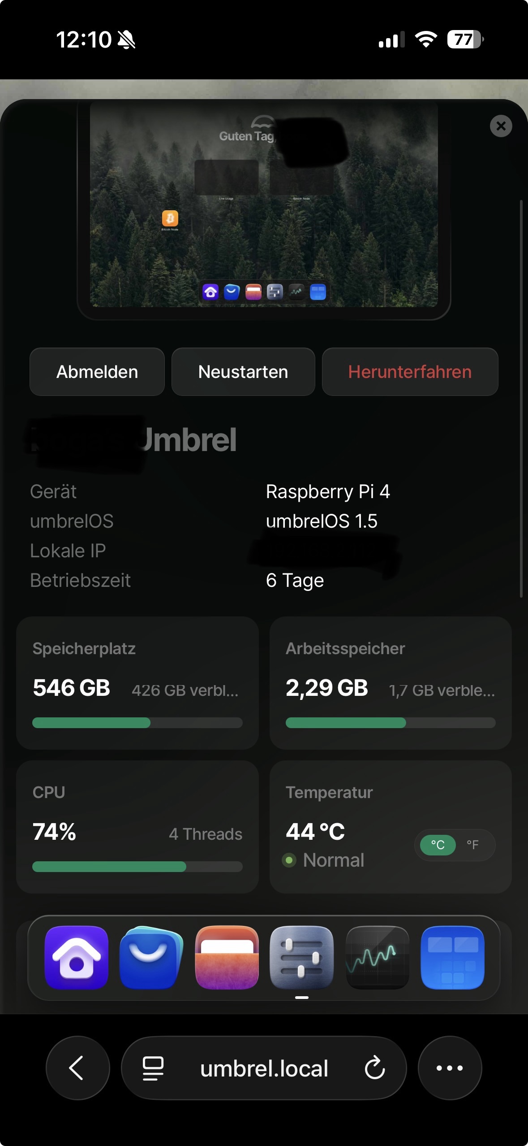Click the Speicherplatz usage bar
Screen dimensions: 528x1146
137,722
